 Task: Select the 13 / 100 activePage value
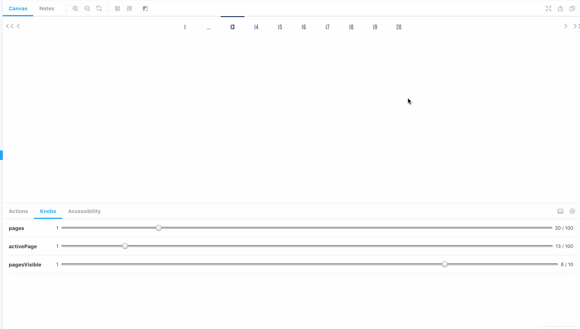pyautogui.click(x=564, y=246)
